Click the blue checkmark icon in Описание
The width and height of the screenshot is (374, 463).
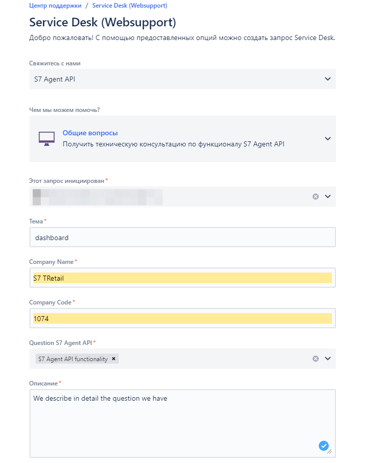tap(323, 445)
